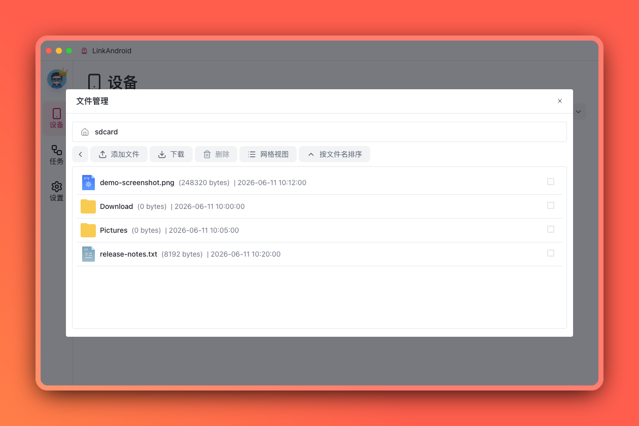Toggle 按文件名排序 sort order
Viewport: 639px width, 426px height.
[x=334, y=154]
